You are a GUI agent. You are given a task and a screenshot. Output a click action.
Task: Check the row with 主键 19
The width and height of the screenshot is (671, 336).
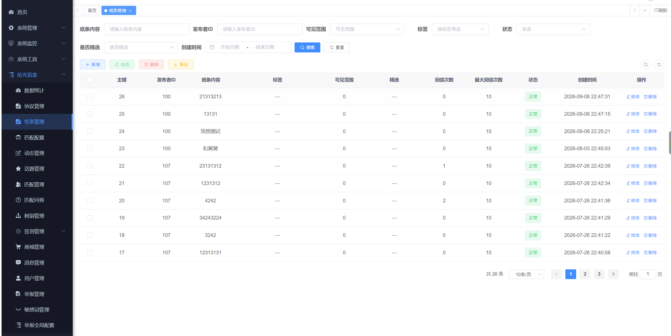[90, 218]
